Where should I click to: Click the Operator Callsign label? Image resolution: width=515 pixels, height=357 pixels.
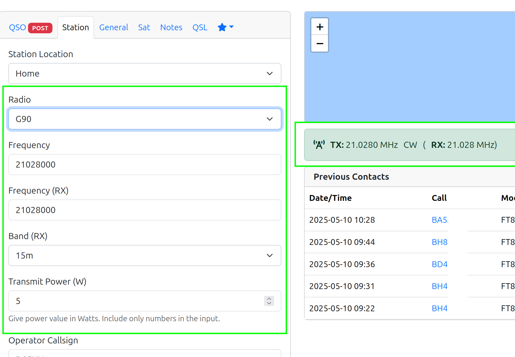[43, 340]
